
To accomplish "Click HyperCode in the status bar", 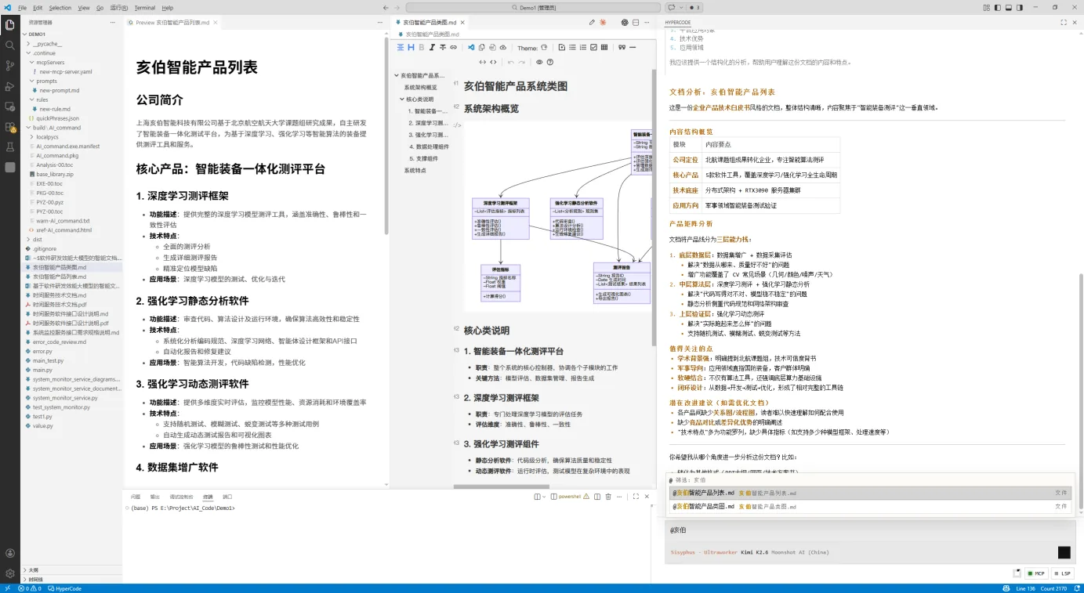I will click(65, 588).
